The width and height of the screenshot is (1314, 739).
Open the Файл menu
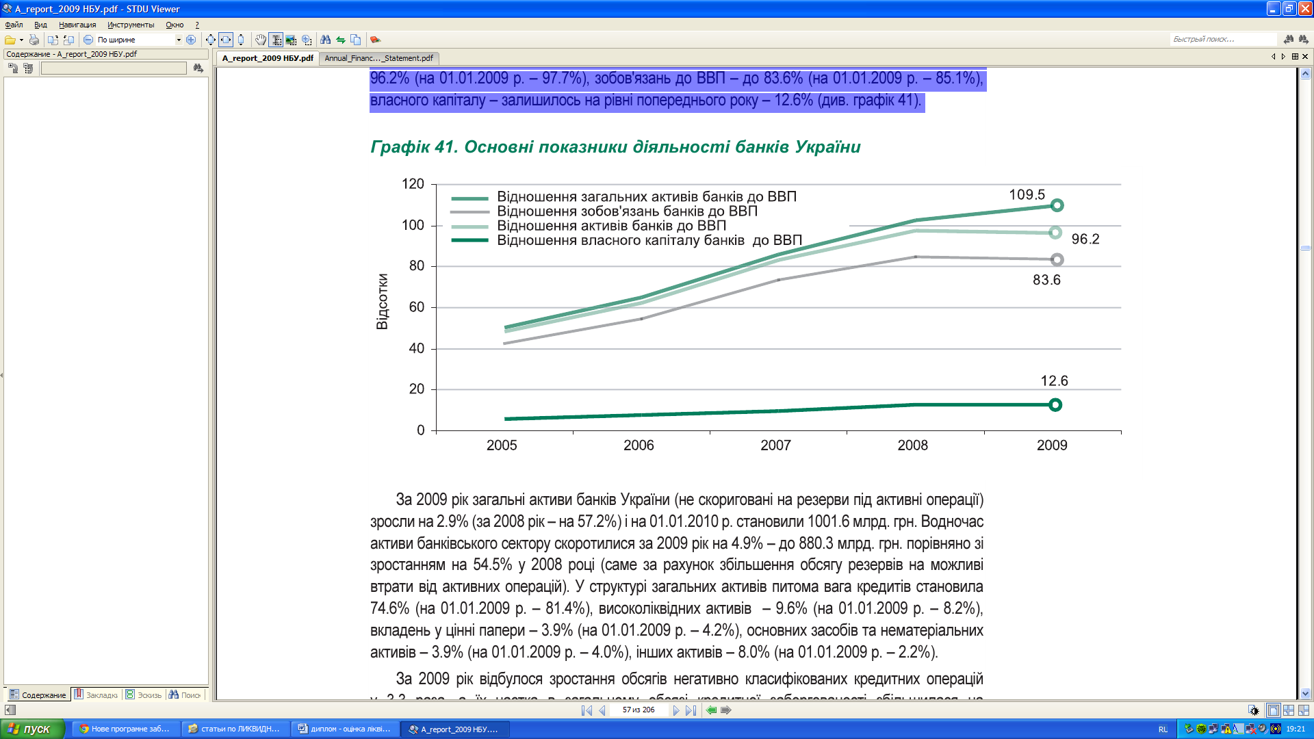coord(14,25)
